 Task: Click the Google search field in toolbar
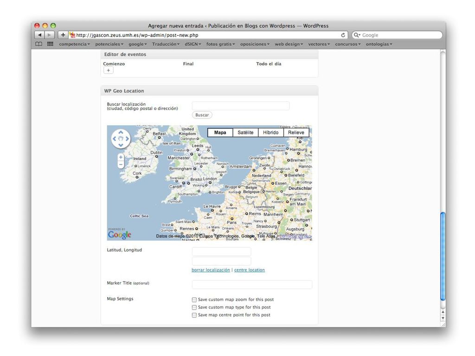click(397, 35)
